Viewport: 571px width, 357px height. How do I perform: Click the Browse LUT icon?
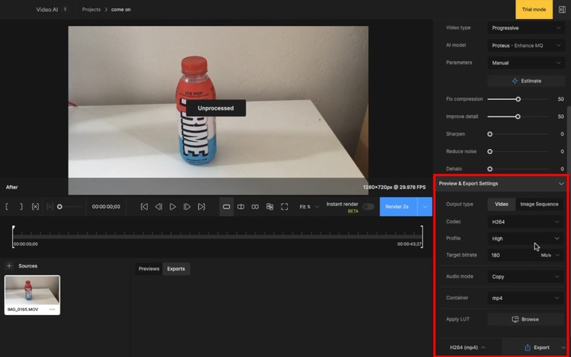click(515, 319)
